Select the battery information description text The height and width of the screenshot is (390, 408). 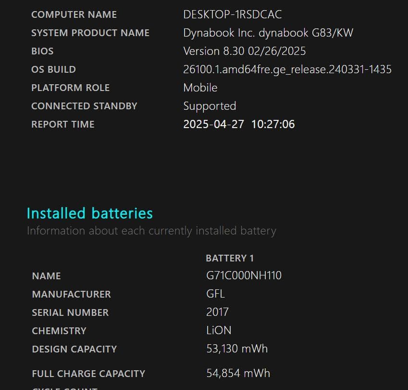point(151,231)
